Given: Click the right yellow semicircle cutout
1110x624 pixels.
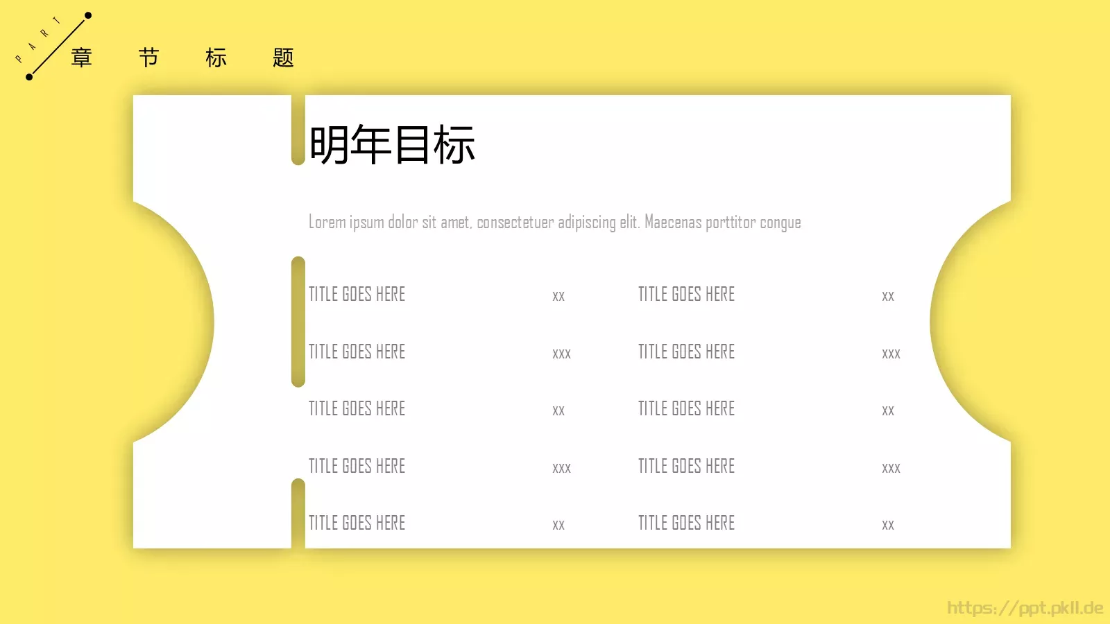Looking at the screenshot, I should [x=971, y=322].
